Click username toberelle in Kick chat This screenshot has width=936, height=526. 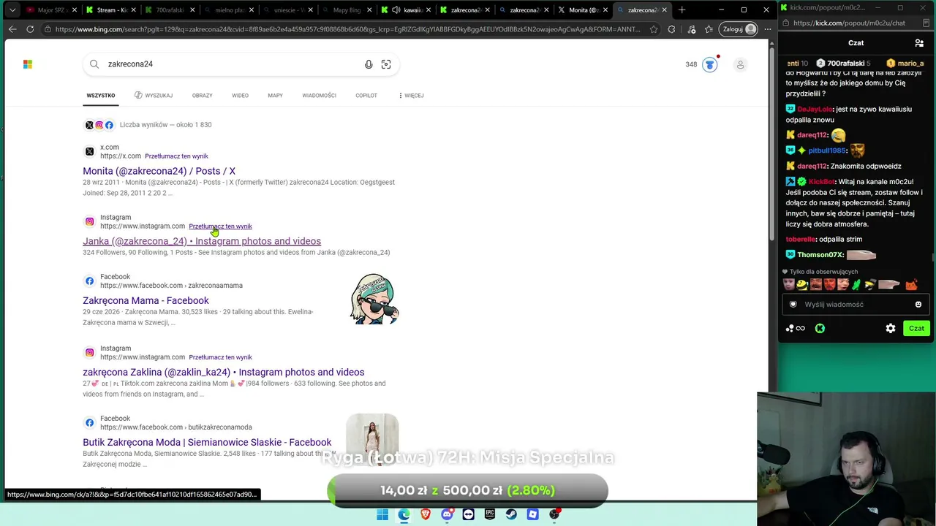pos(801,240)
